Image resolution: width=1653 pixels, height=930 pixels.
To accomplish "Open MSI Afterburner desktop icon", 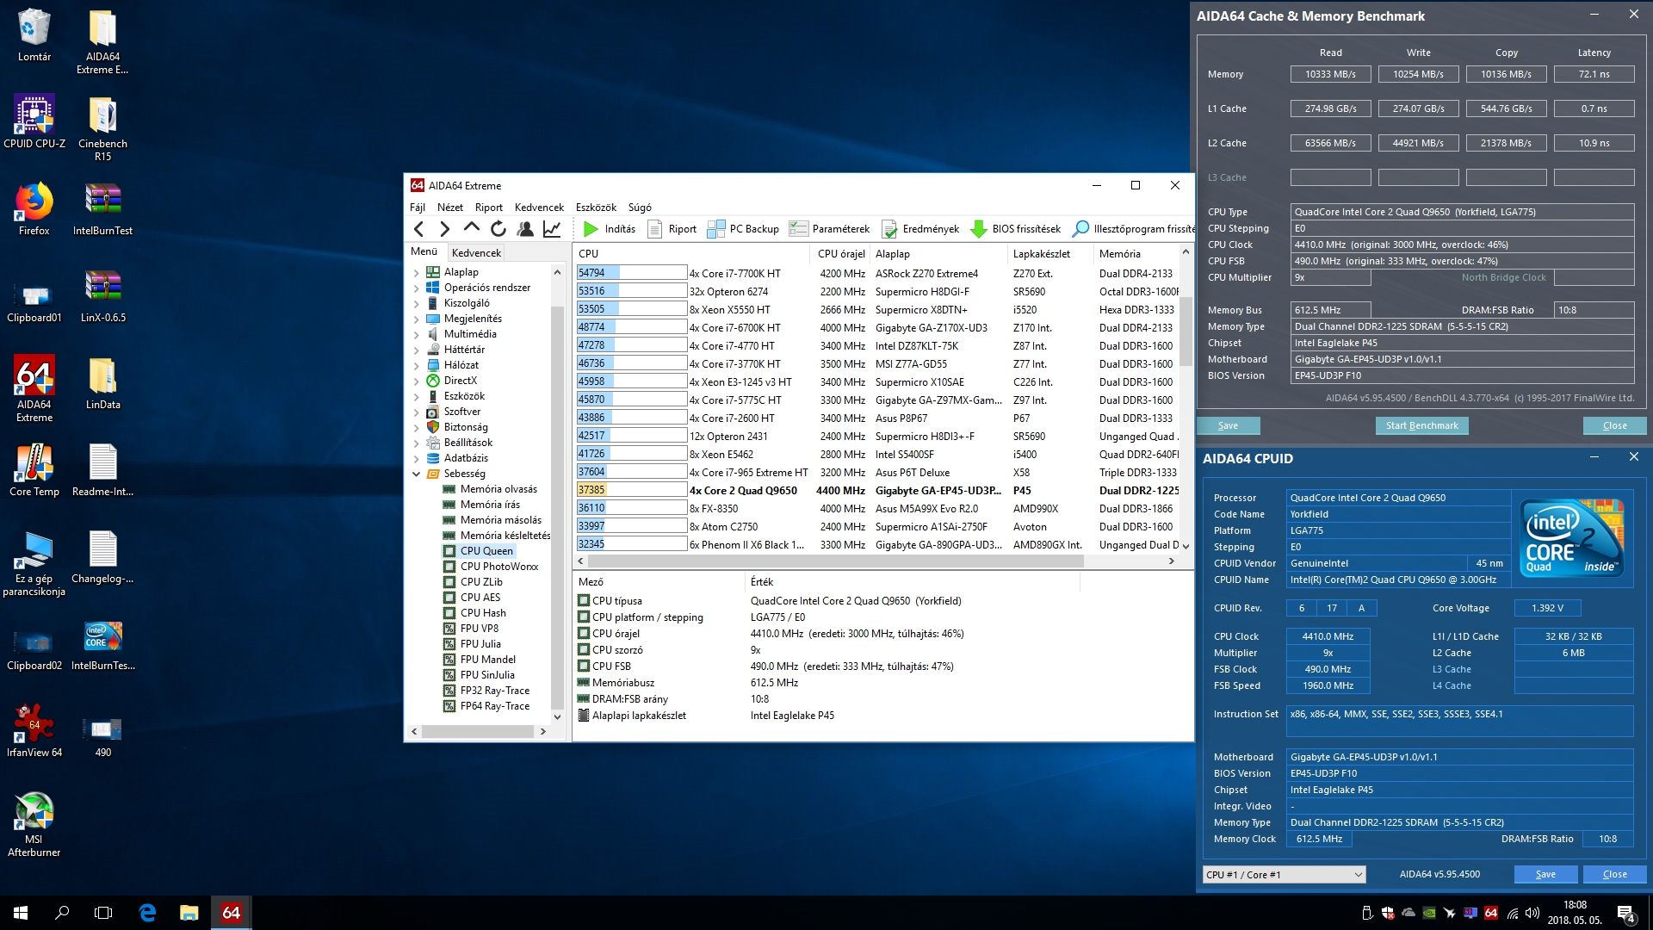I will tap(34, 824).
